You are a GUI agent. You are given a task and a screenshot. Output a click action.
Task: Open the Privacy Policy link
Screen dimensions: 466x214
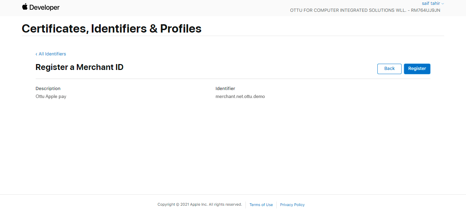coord(292,205)
